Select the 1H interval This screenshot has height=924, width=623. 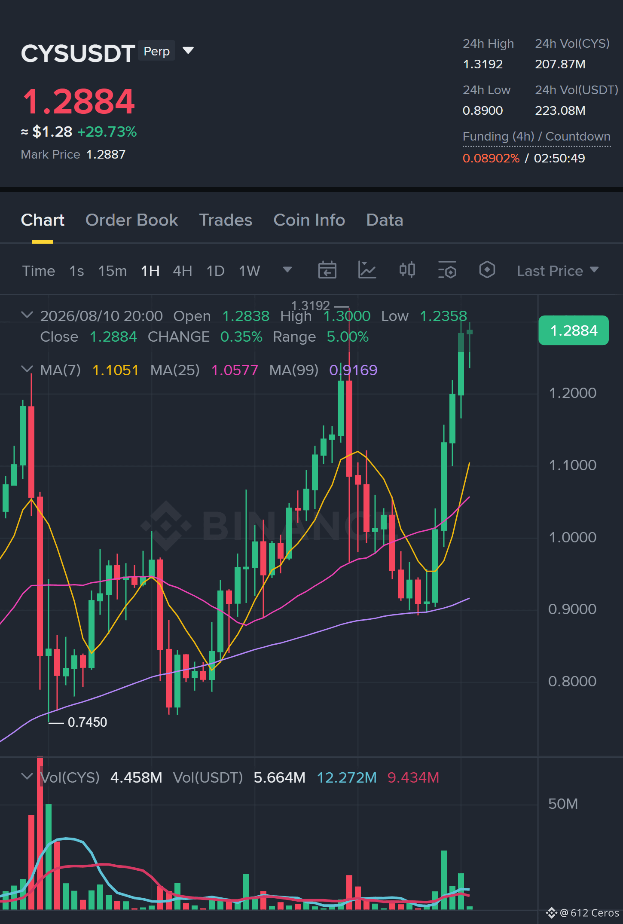click(150, 271)
